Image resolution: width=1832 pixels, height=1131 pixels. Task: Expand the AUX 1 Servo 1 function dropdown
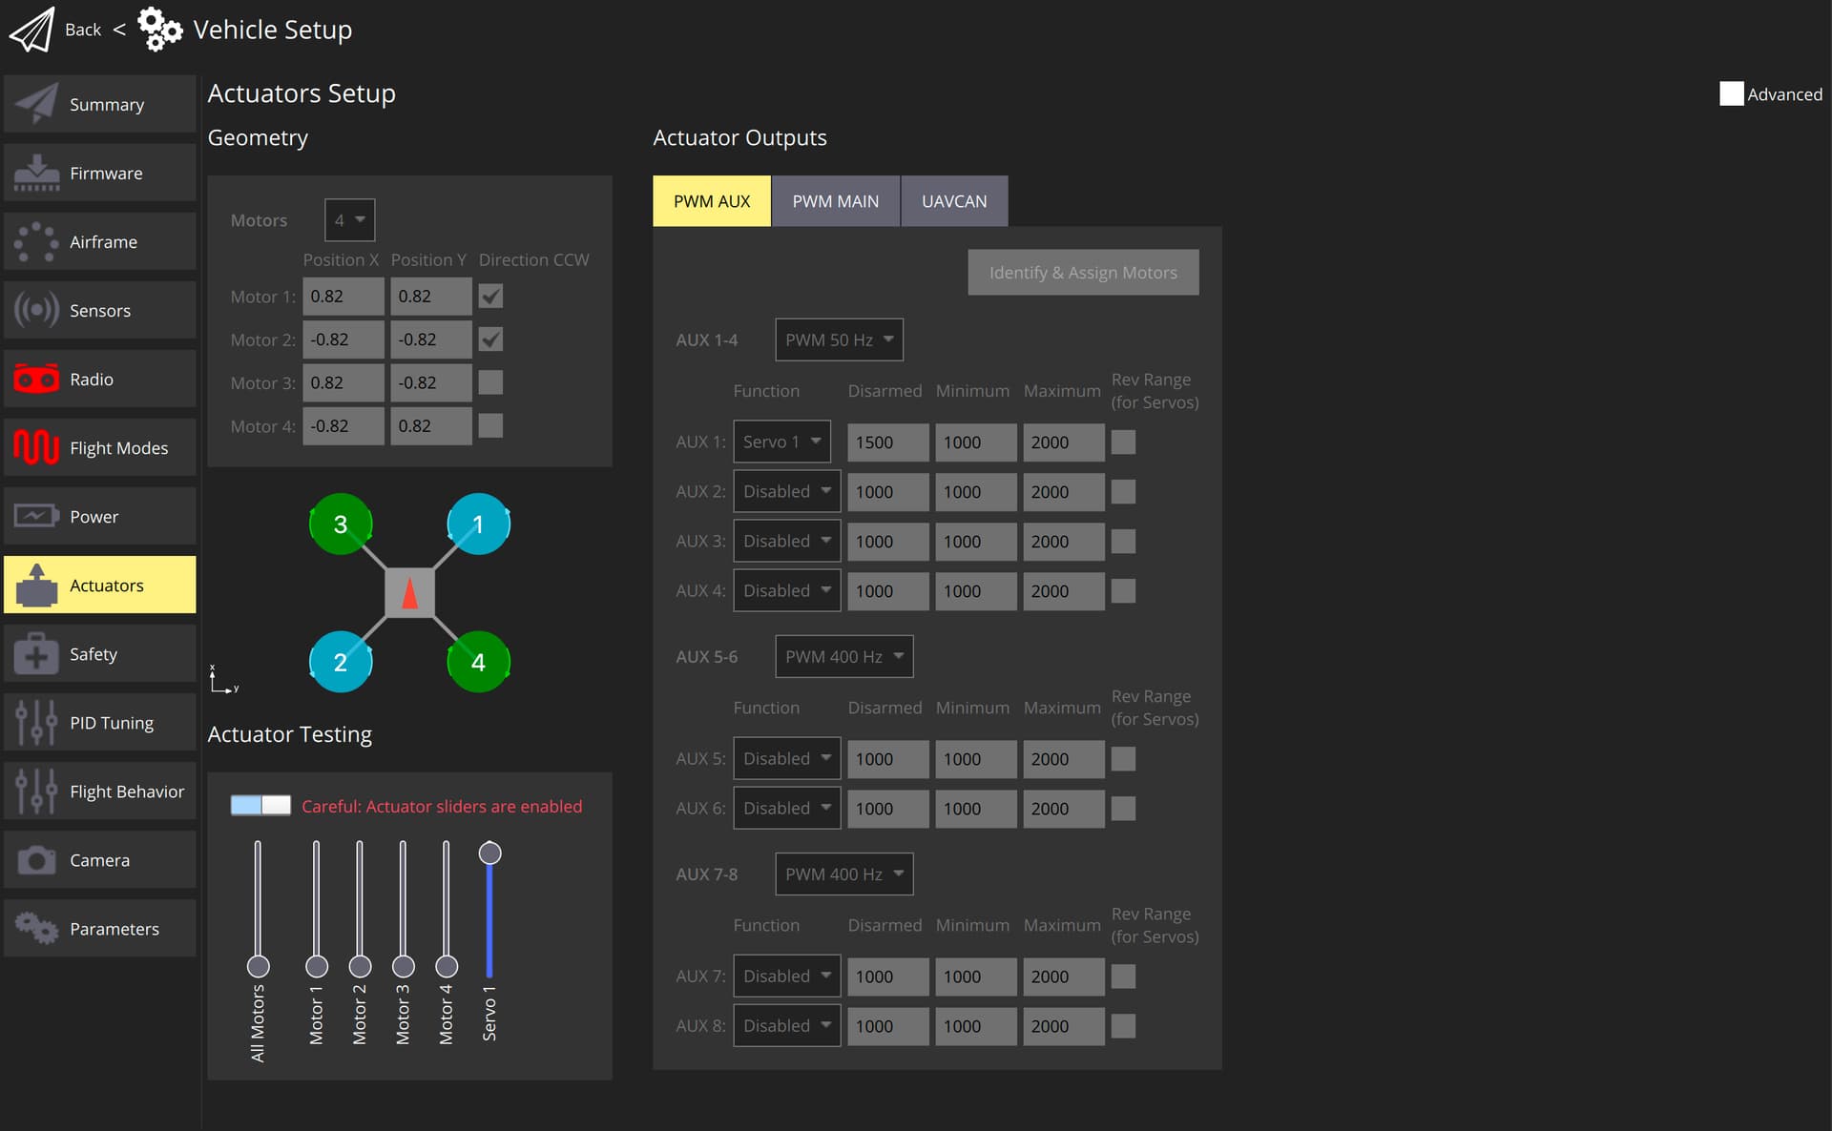coord(781,442)
